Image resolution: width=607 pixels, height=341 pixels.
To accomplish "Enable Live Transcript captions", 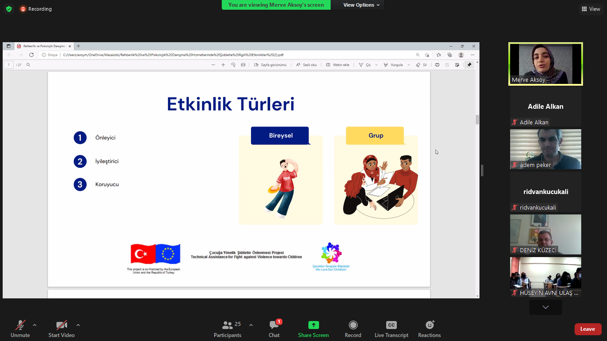I will [x=391, y=325].
